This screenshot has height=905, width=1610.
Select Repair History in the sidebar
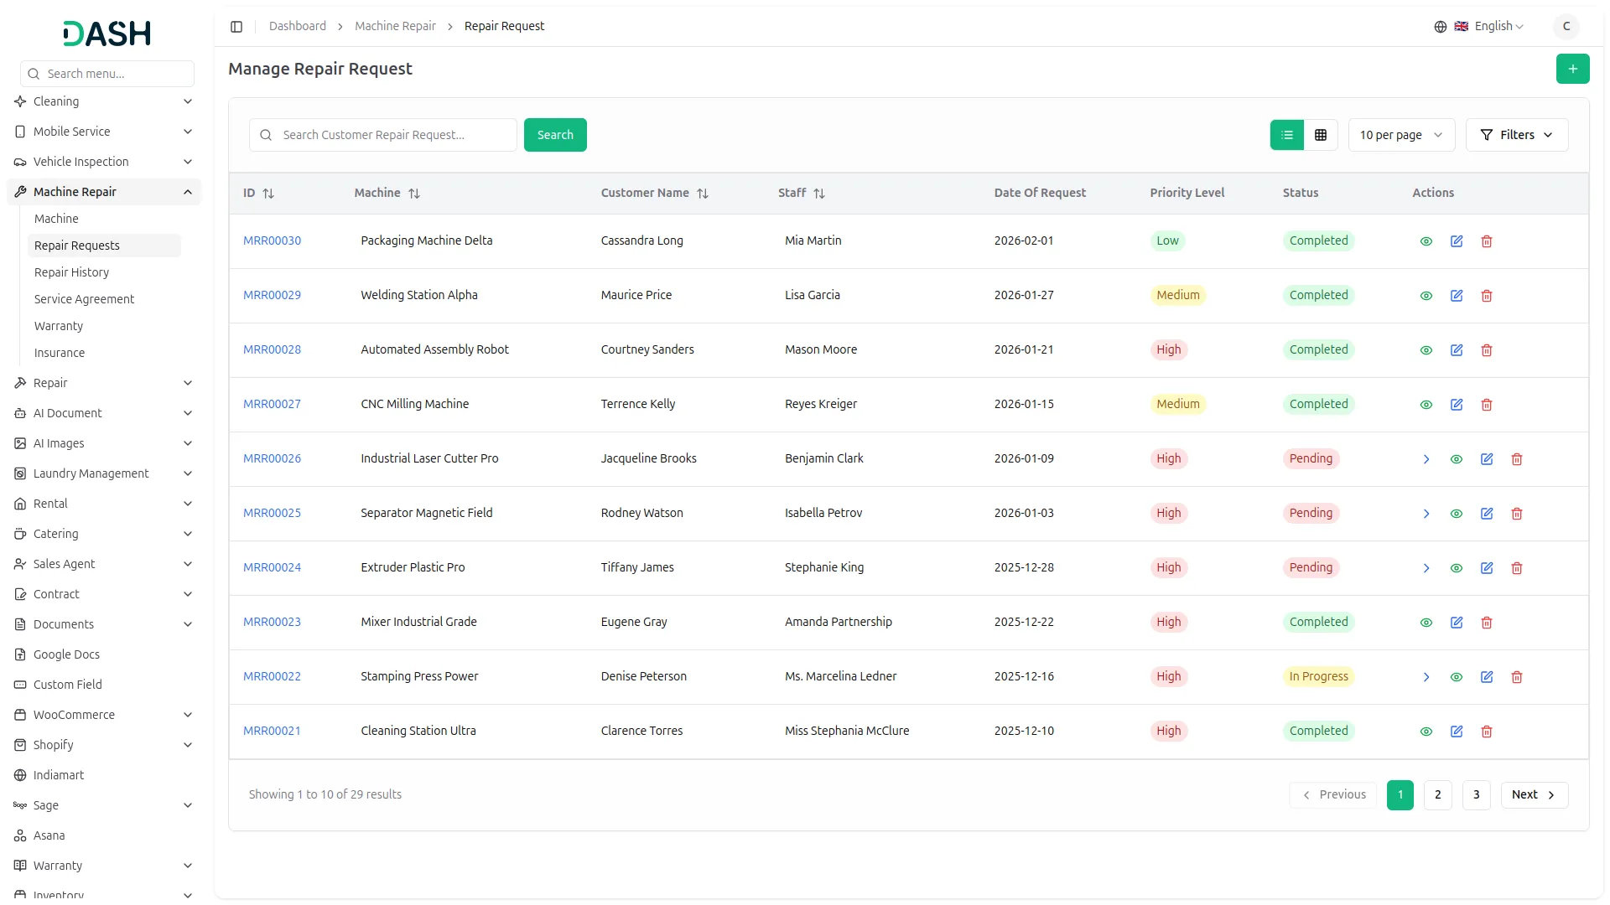(x=72, y=272)
